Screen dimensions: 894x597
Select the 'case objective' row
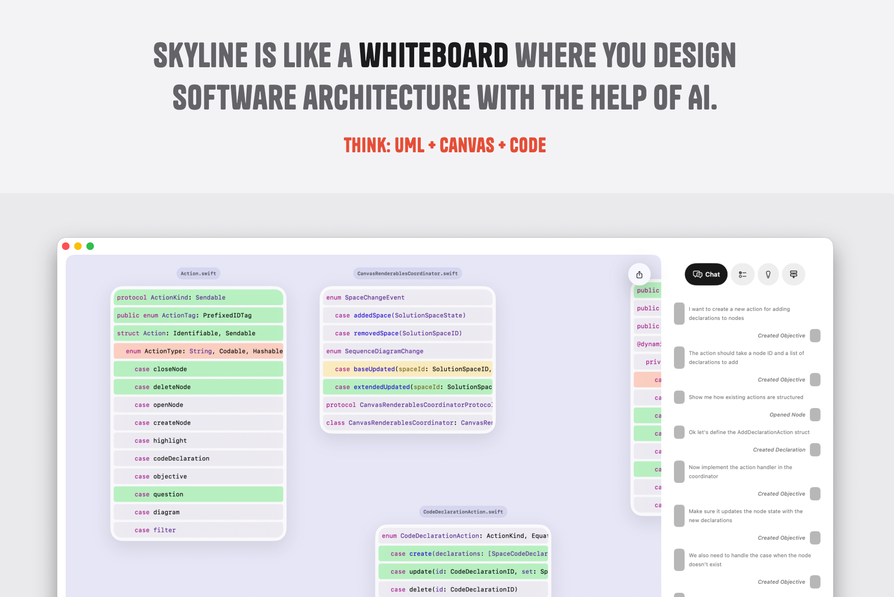pyautogui.click(x=198, y=476)
